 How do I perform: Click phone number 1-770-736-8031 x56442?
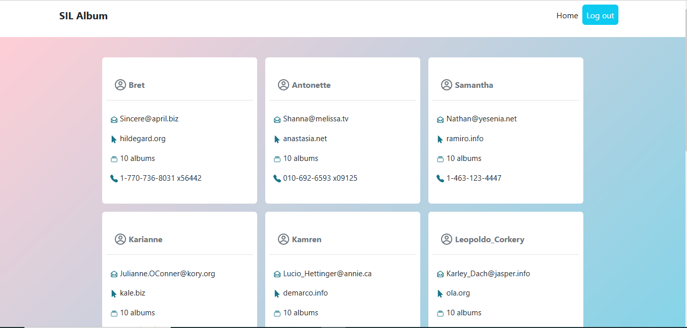(161, 178)
